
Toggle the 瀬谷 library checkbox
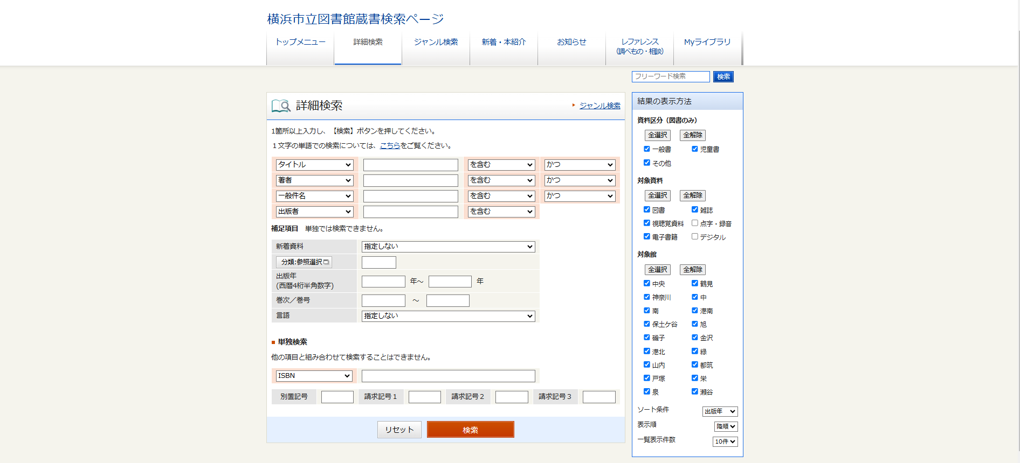point(695,391)
